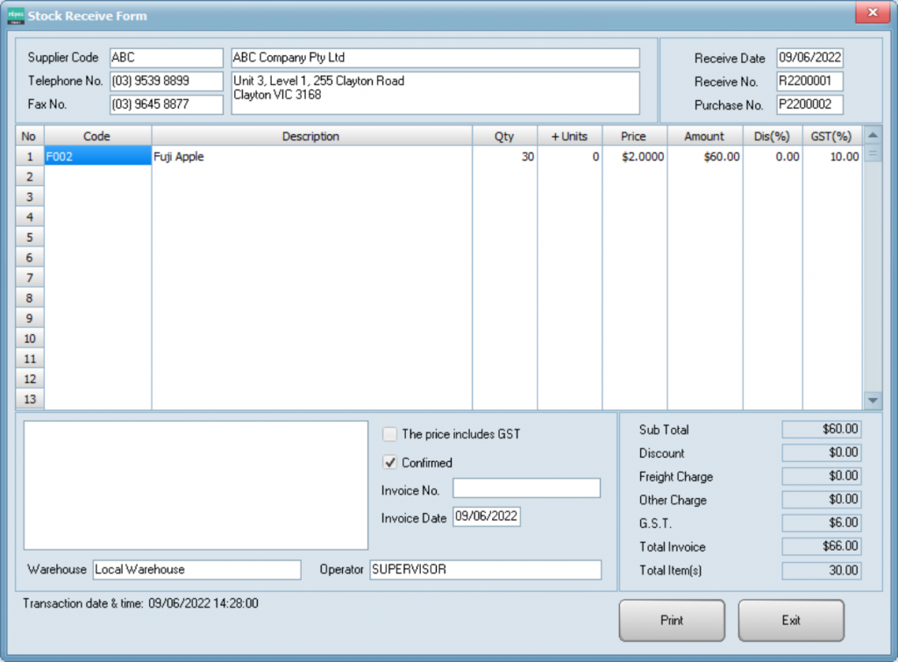The height and width of the screenshot is (662, 898).
Task: Select the Invoice Date field
Action: (486, 517)
